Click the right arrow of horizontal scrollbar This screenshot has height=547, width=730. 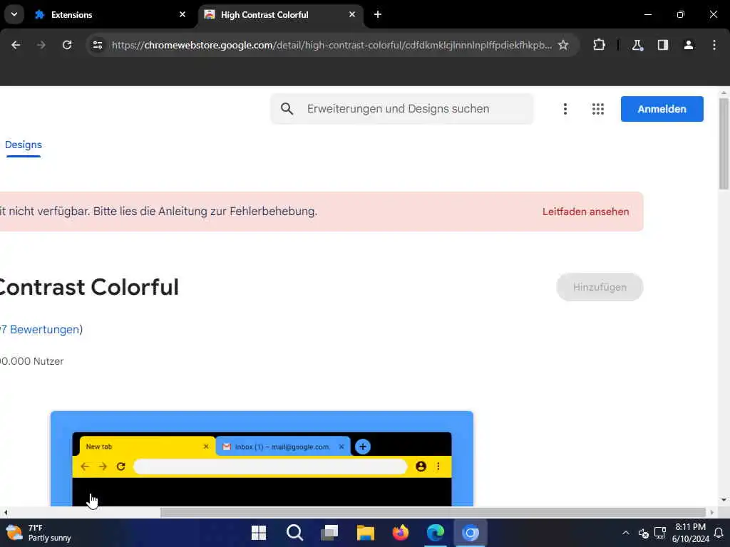coord(712,512)
